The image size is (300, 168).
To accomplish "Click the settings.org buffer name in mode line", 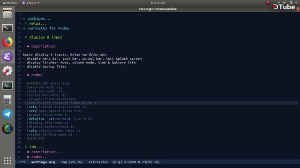I will tap(43, 162).
